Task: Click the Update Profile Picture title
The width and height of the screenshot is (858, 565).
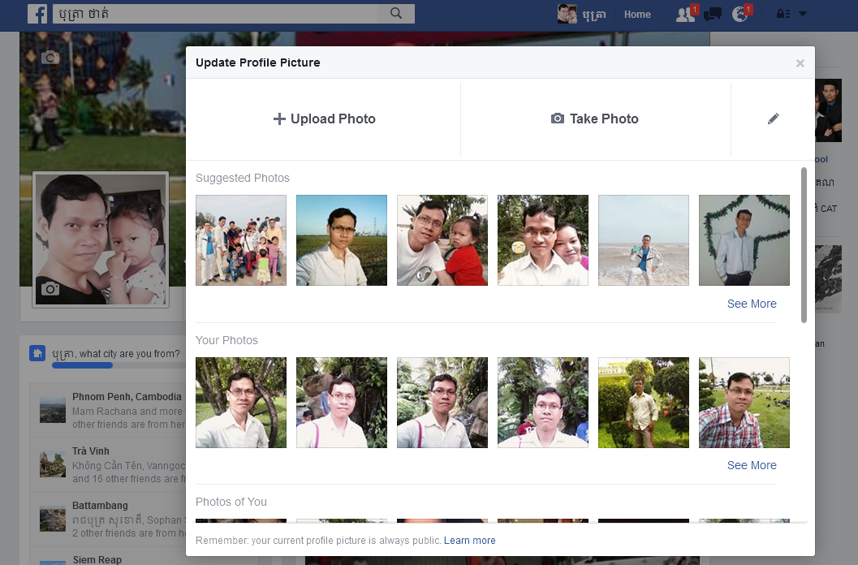Action: [x=258, y=63]
